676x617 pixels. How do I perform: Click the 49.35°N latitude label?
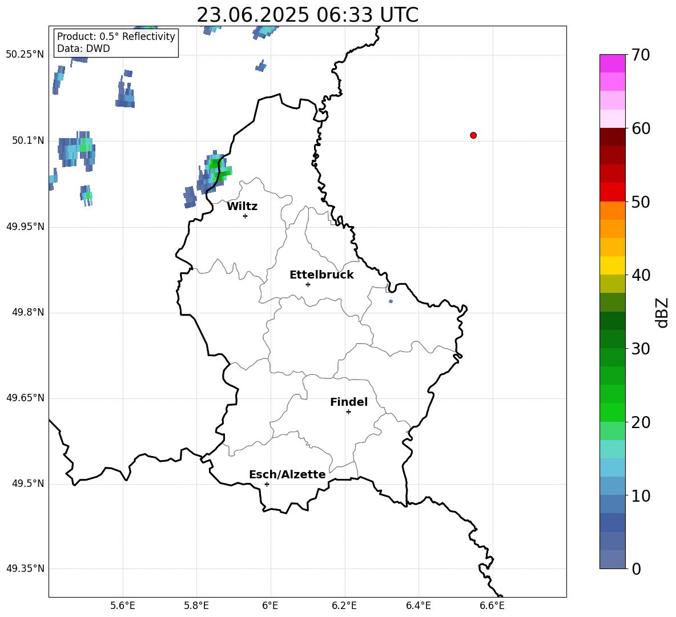(x=25, y=568)
